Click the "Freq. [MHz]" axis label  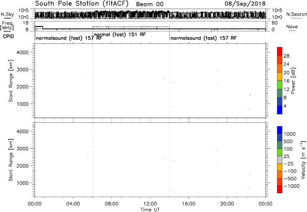tap(7, 26)
